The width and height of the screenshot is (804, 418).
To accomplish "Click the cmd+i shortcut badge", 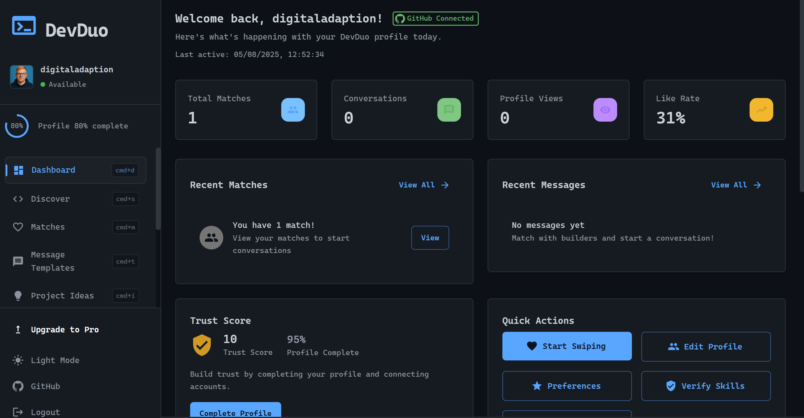I will (125, 295).
